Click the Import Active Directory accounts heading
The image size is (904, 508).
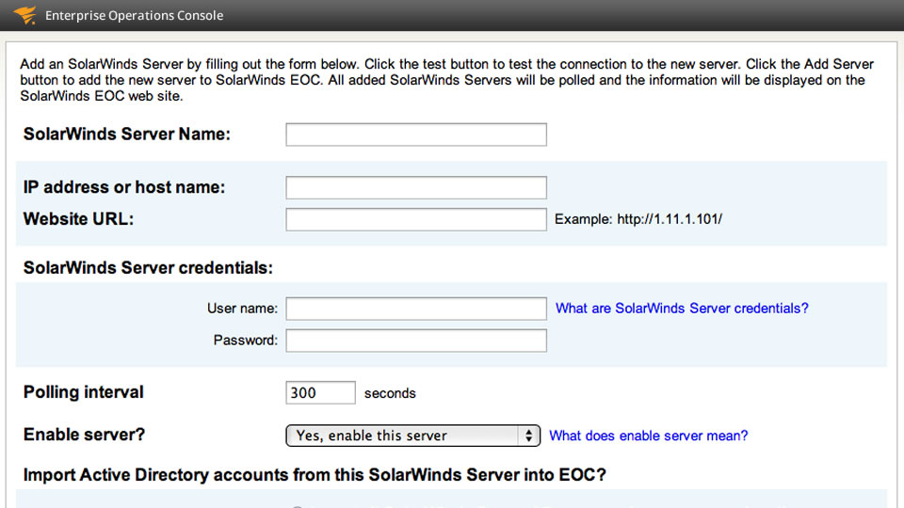pyautogui.click(x=315, y=475)
